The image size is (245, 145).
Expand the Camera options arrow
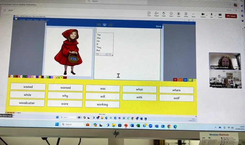[207, 15]
